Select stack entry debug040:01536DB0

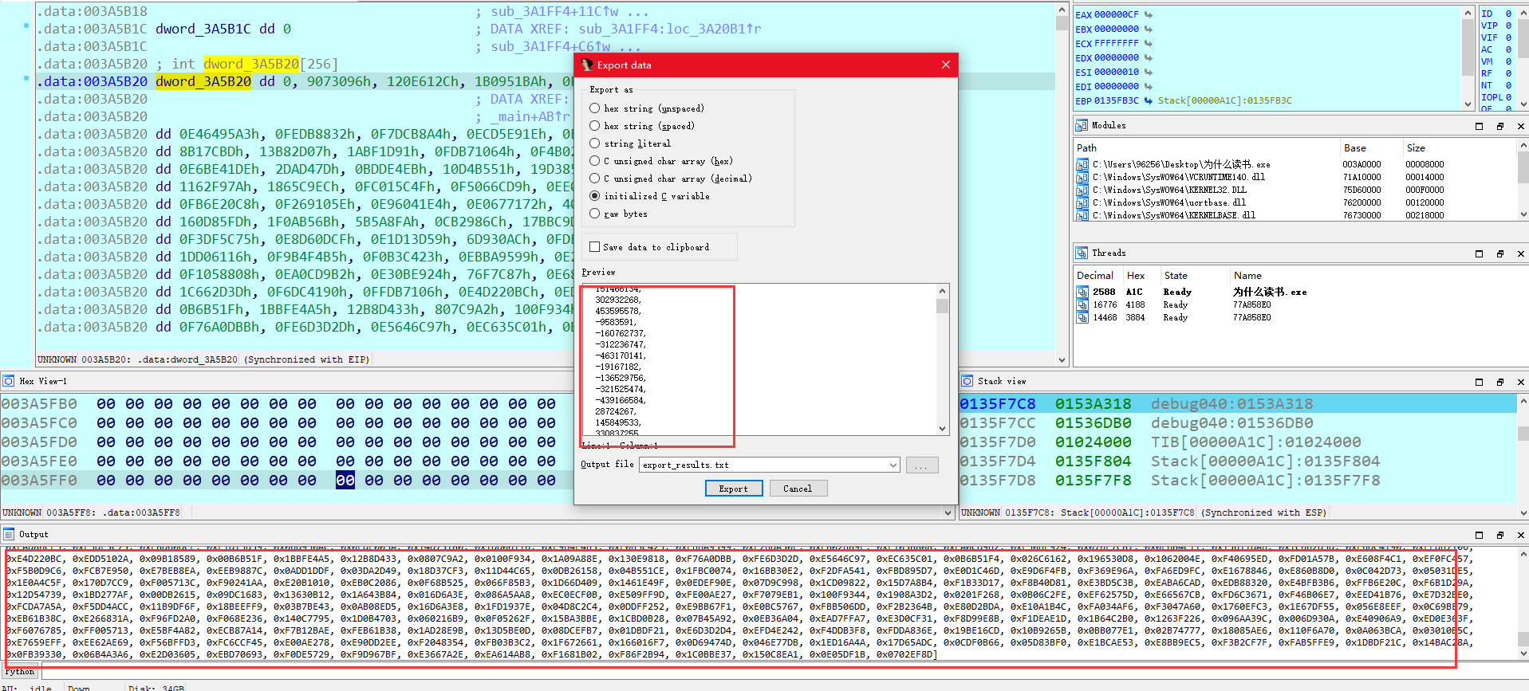pyautogui.click(x=1232, y=423)
